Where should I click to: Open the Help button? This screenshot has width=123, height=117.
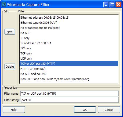(14, 110)
